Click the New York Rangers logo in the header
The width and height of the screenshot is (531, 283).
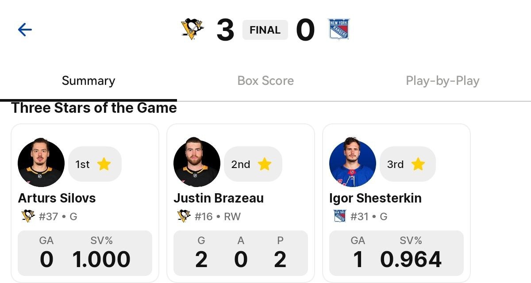(339, 30)
